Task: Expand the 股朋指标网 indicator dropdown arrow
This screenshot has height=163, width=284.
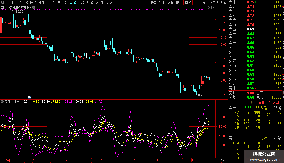Action: (2, 102)
